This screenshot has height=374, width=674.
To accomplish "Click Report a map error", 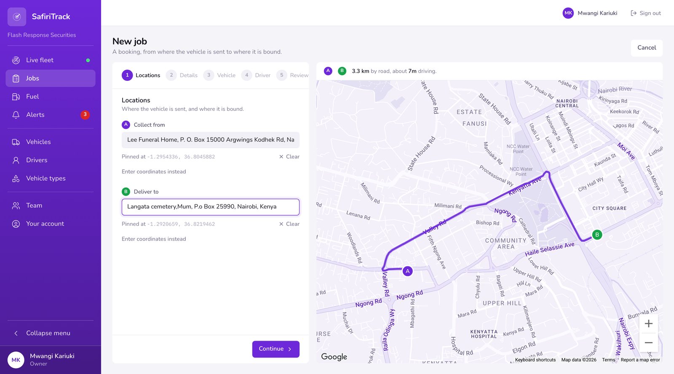I will click(640, 360).
